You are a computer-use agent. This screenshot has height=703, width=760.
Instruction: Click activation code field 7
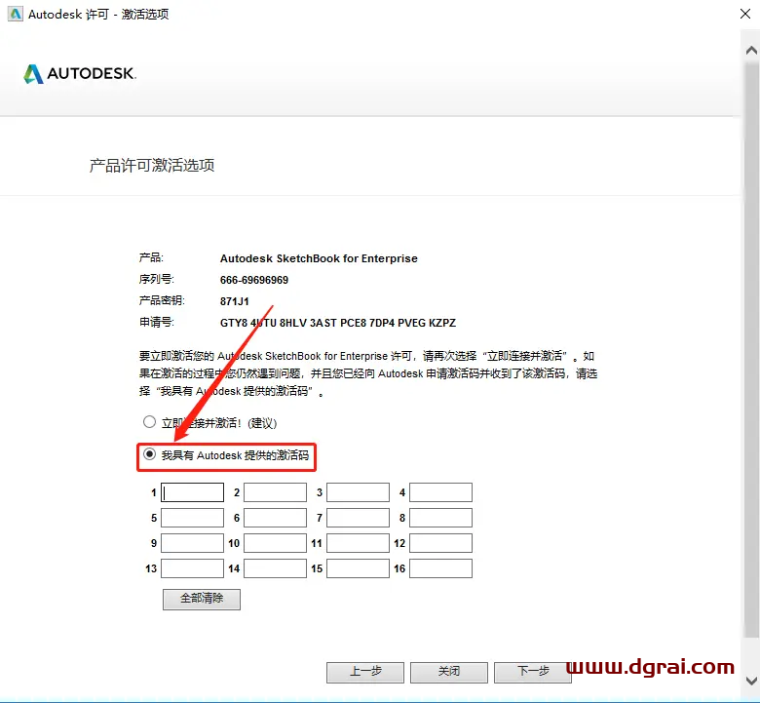[x=359, y=518]
